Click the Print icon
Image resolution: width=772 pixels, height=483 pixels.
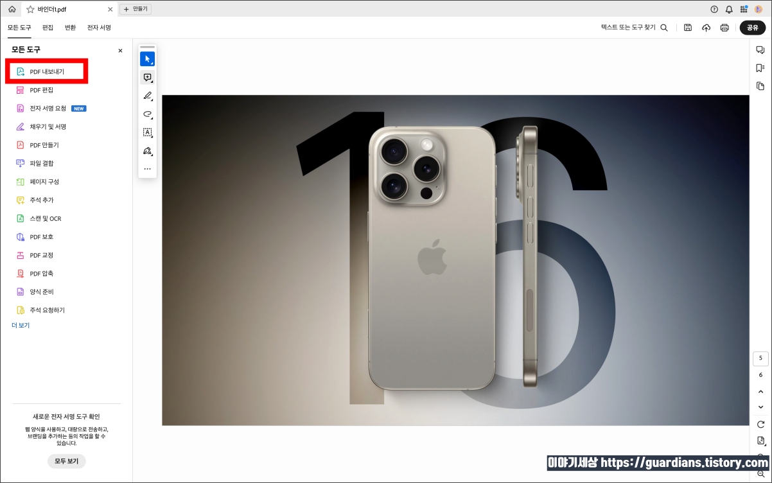pos(724,28)
